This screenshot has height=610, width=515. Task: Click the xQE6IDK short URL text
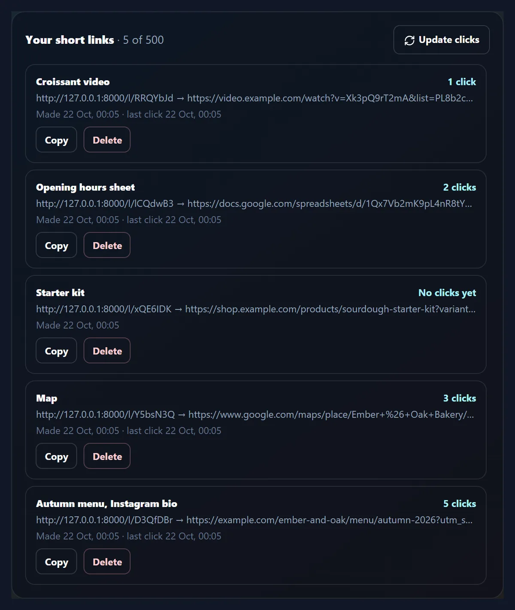click(x=104, y=309)
